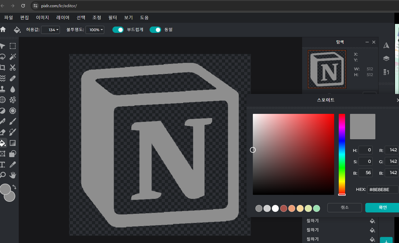Go to Pixlr home icon

coord(3,29)
